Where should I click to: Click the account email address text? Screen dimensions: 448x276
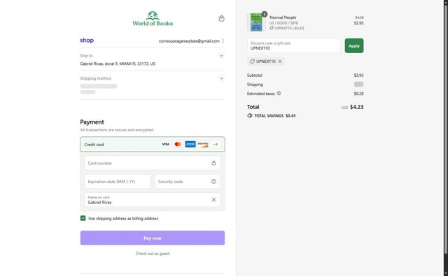pyautogui.click(x=189, y=41)
